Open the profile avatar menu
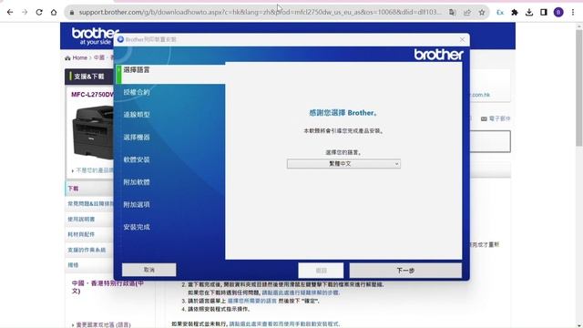583x328 pixels. (558, 12)
